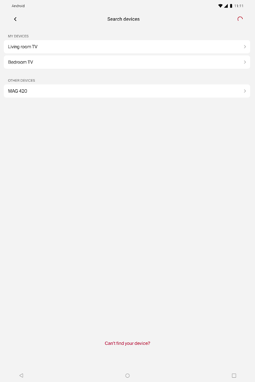
Task: Tap the battery status icon
Action: (x=231, y=6)
